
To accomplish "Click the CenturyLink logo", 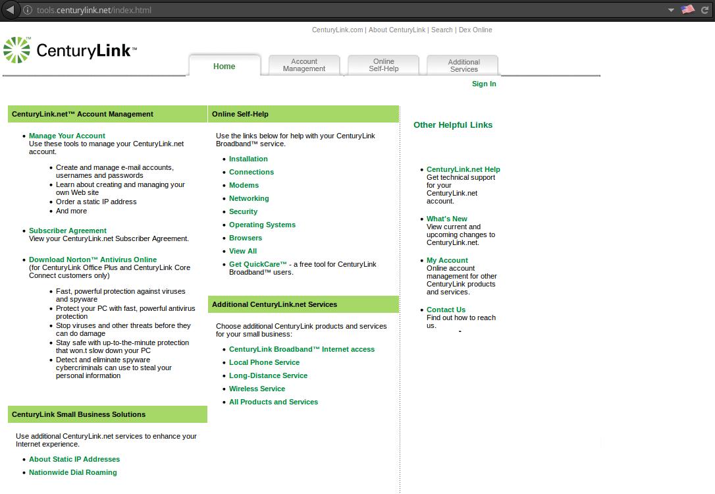I will coord(70,49).
